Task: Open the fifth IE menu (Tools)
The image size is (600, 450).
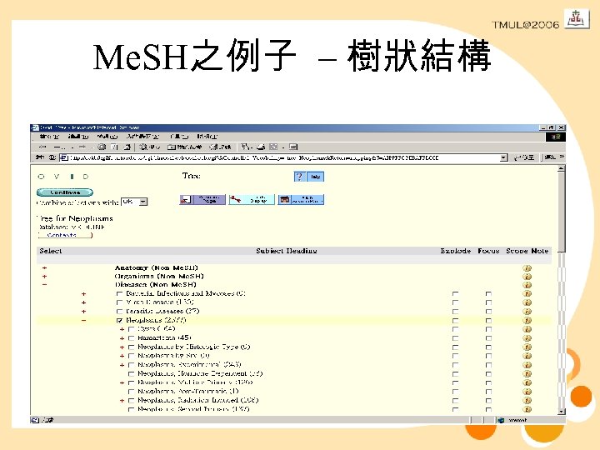Action: pos(179,136)
